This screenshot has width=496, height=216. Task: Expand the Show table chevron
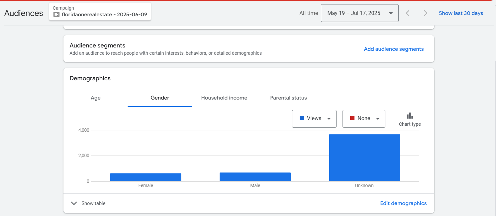pos(74,203)
